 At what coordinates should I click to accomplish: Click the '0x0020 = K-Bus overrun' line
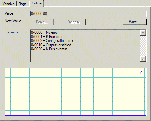click(x=49, y=49)
